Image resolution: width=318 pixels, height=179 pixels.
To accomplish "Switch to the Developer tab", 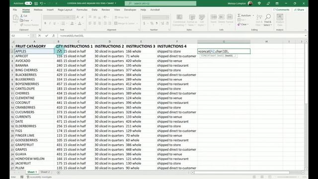I will 130,10.
